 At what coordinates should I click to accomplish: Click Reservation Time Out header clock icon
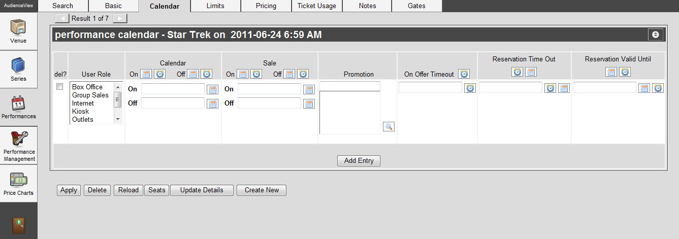click(x=517, y=72)
